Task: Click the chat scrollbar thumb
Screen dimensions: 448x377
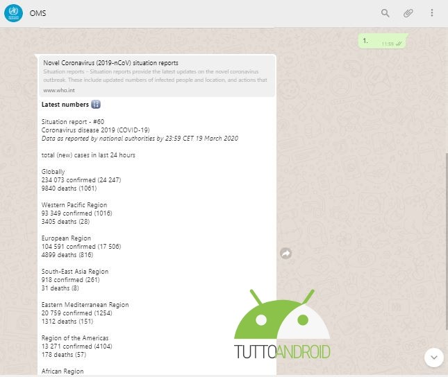Action: pyautogui.click(x=447, y=241)
